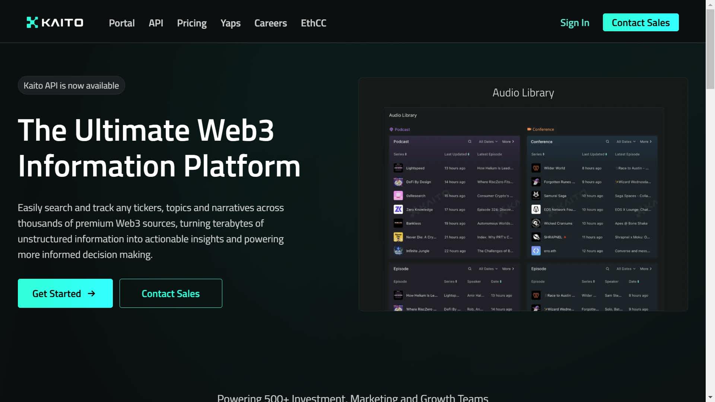715x402 pixels.
Task: Open All Dates dropdown in Podcast panel
Action: point(488,141)
